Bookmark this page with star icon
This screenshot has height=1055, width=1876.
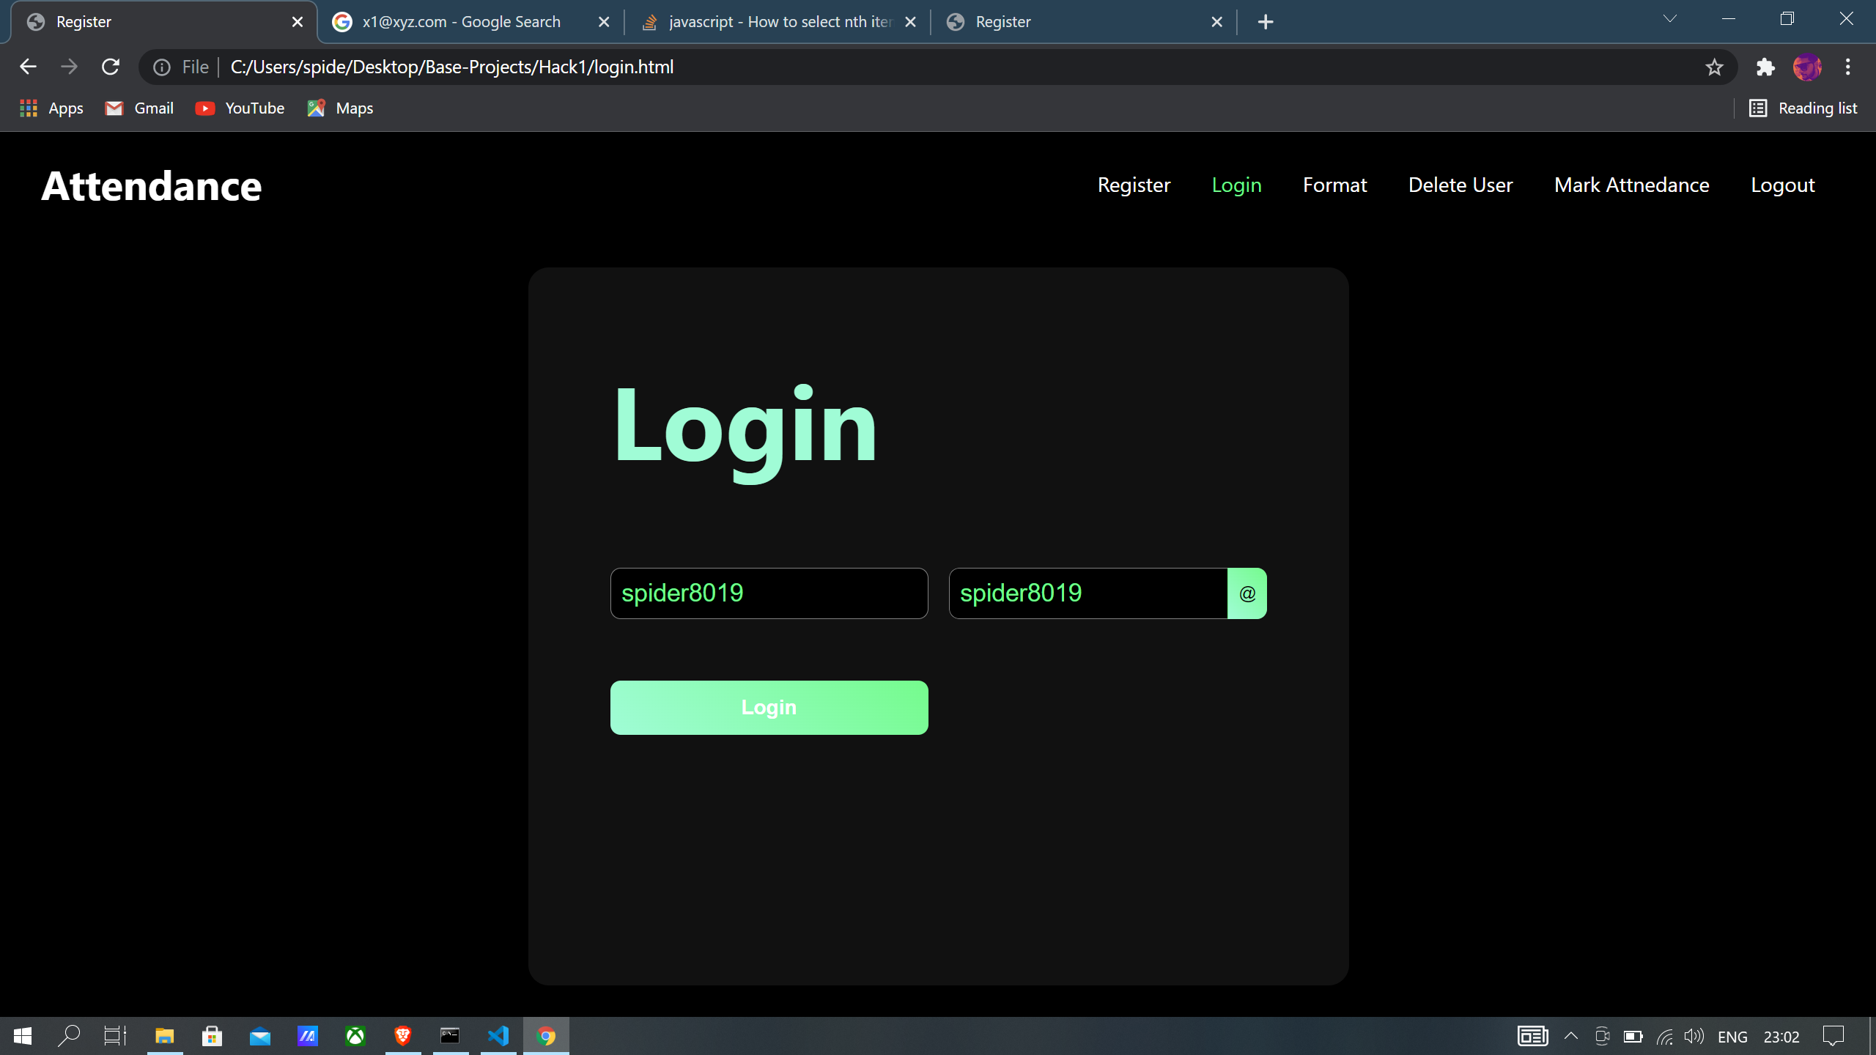click(1714, 67)
